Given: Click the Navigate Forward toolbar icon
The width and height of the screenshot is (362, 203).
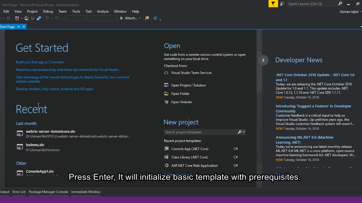Looking at the screenshot, I should [8, 18].
